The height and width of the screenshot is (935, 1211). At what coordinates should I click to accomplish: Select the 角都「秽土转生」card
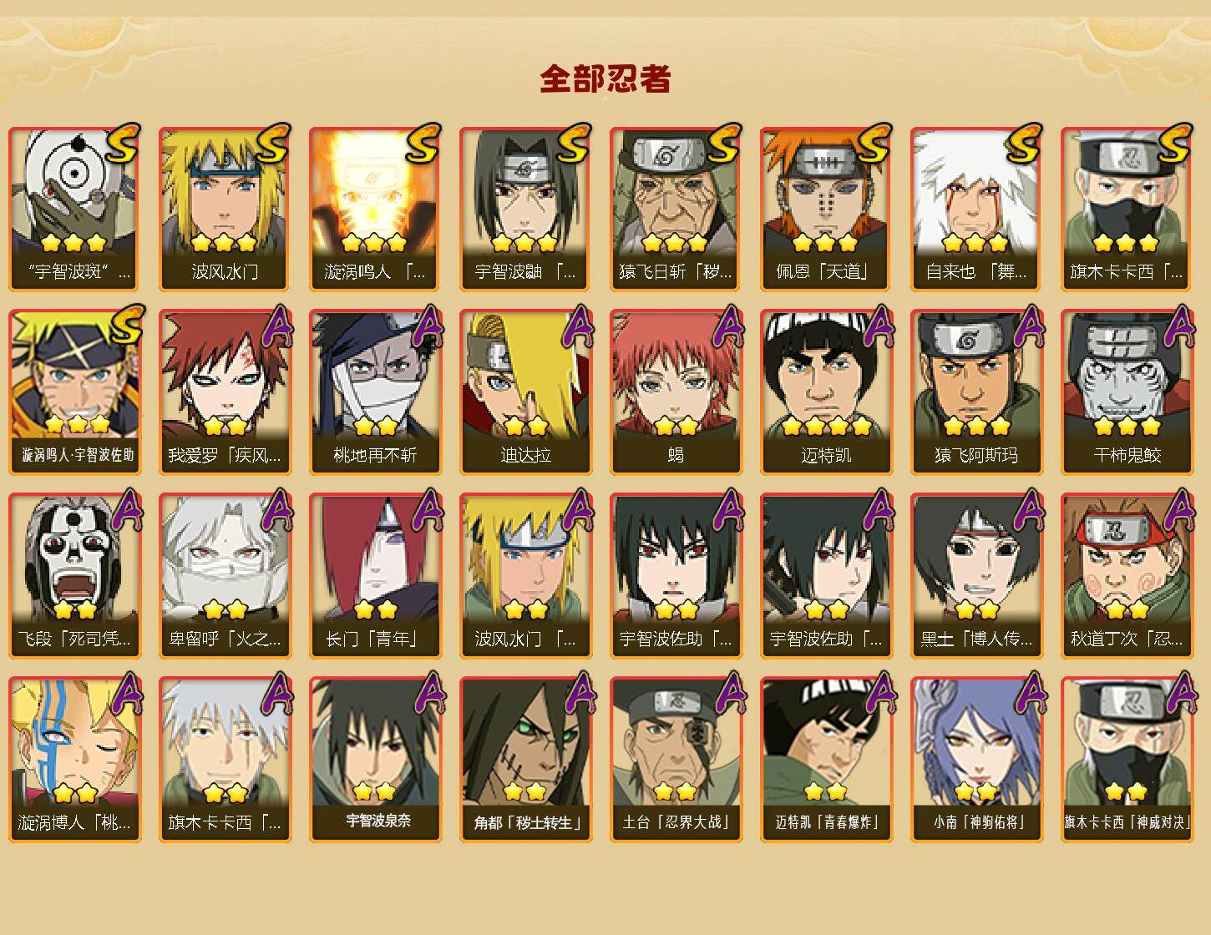point(525,760)
